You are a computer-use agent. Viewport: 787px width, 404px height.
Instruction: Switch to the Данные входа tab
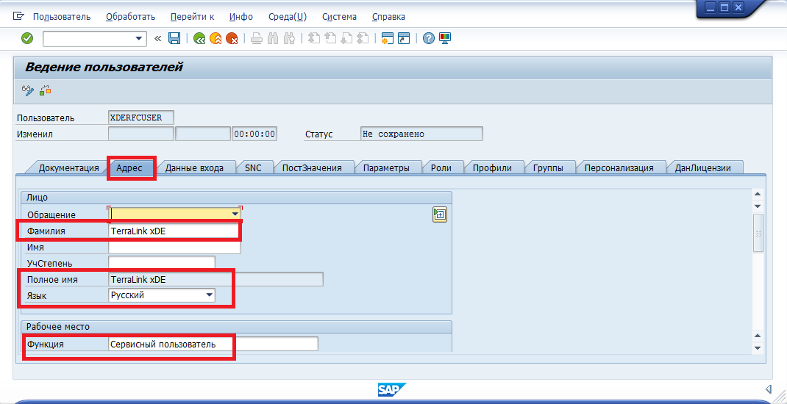click(194, 167)
